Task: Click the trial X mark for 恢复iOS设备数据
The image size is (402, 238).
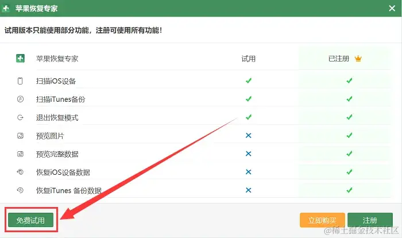Action: click(x=249, y=172)
